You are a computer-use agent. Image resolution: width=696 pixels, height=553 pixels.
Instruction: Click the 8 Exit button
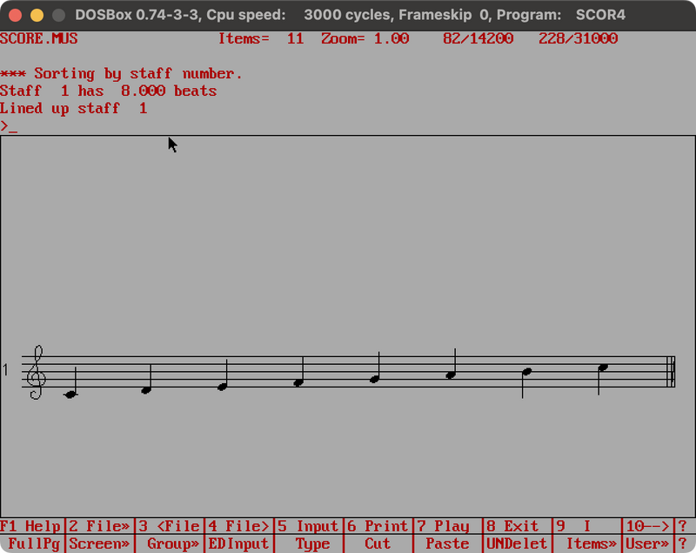(517, 526)
